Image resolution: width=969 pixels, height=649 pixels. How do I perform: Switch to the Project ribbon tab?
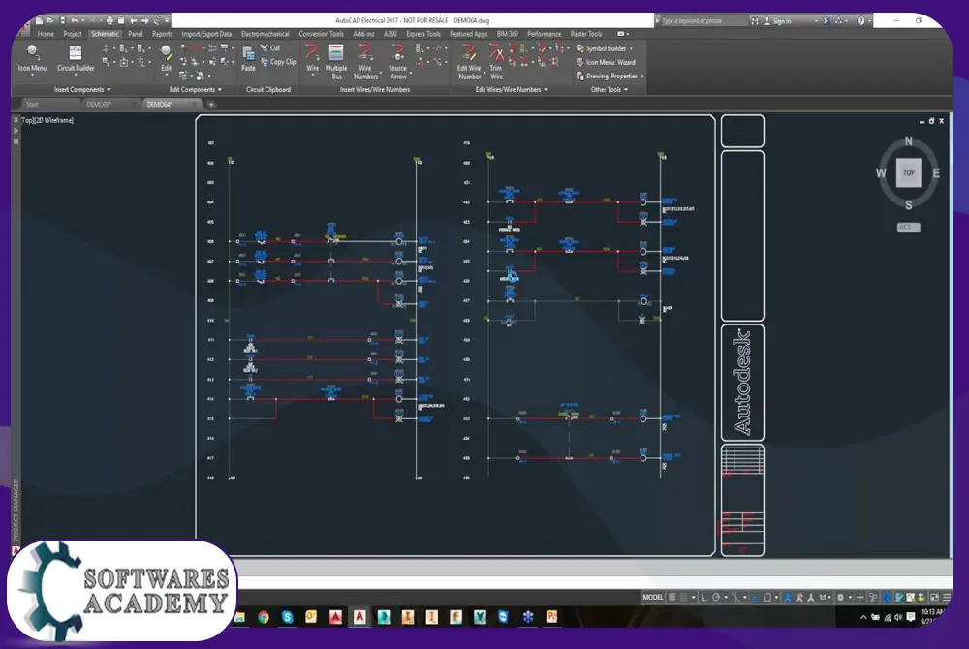click(x=73, y=34)
